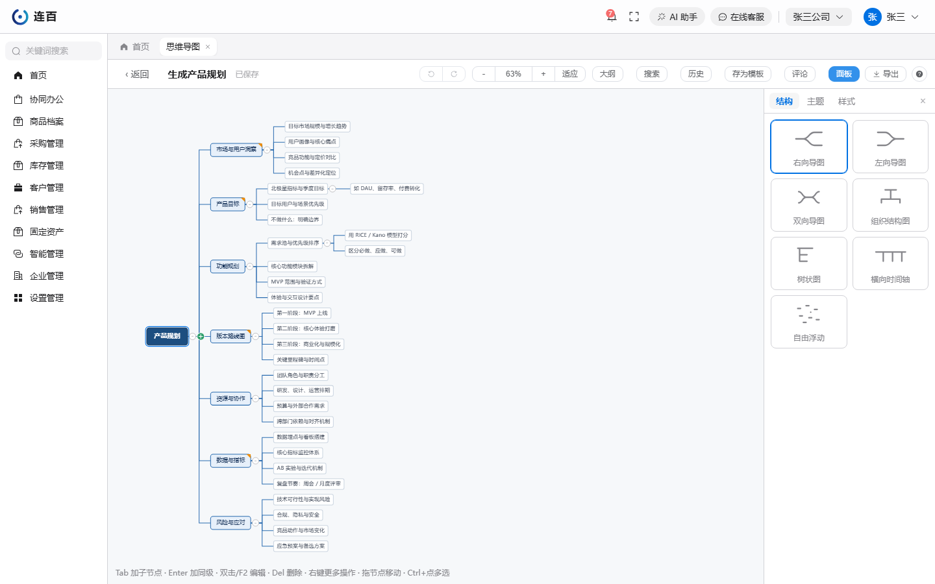Click the 适应 fit-to-screen button
This screenshot has width=935, height=584.
coord(570,74)
